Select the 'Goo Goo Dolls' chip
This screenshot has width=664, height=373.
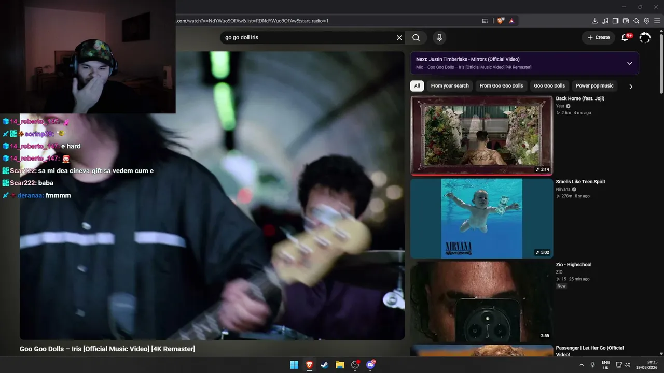click(549, 86)
